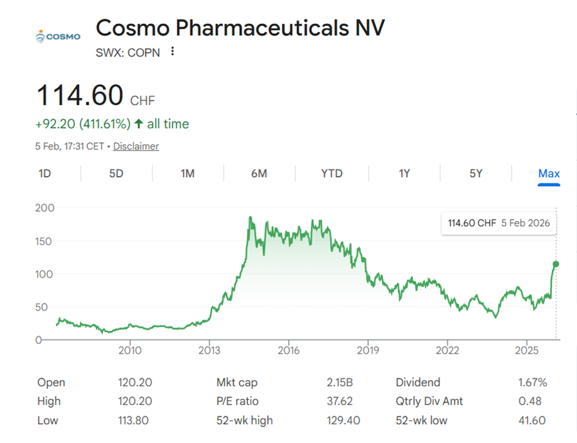Click the Dividend yield 1.67%
577x443 pixels.
click(x=533, y=383)
